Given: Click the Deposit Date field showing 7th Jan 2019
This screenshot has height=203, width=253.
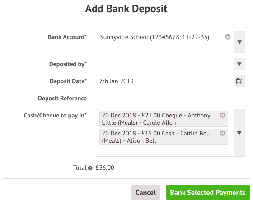Looking at the screenshot, I should 165,81.
